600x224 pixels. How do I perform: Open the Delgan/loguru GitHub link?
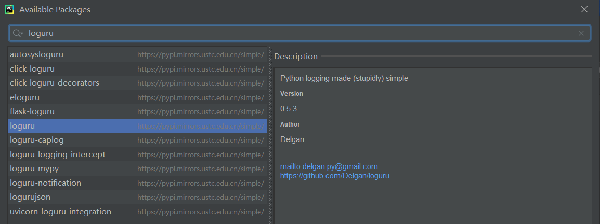[x=334, y=176]
